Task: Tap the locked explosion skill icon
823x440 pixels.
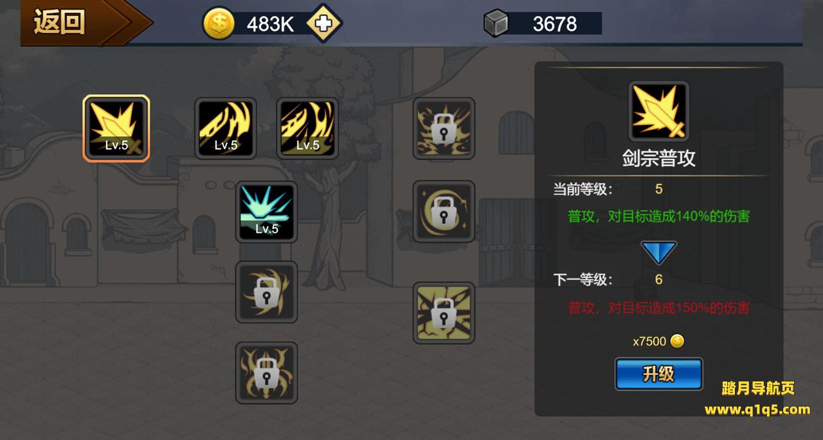Action: click(444, 129)
